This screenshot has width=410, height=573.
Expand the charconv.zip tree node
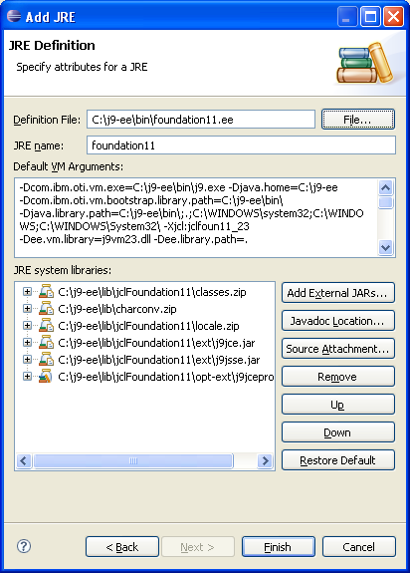click(27, 309)
